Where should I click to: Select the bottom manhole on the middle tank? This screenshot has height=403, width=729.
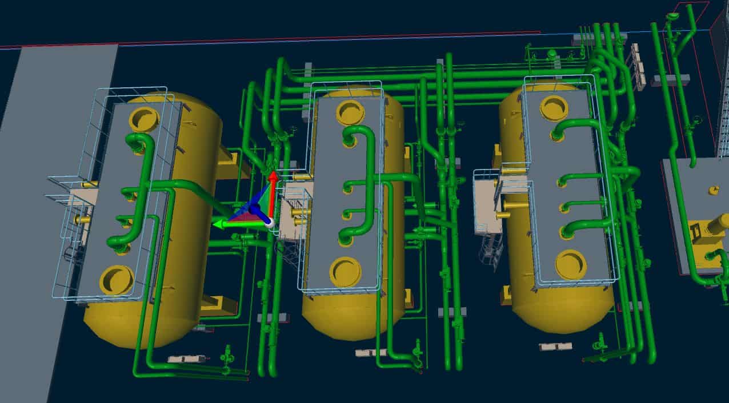tap(345, 272)
